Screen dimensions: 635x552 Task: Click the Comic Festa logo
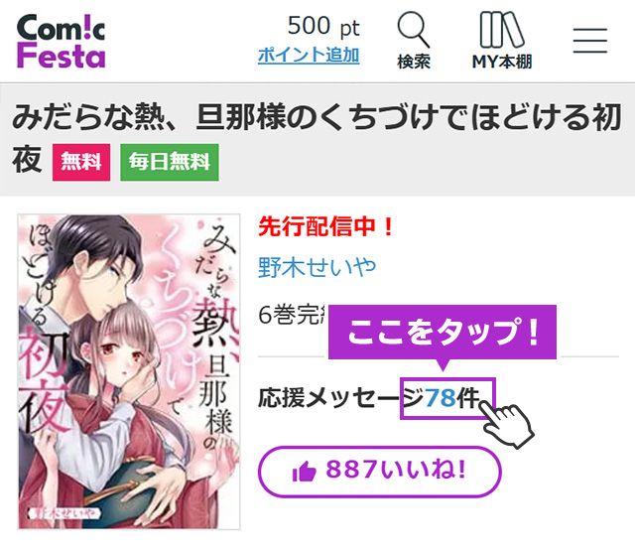pos(62,41)
